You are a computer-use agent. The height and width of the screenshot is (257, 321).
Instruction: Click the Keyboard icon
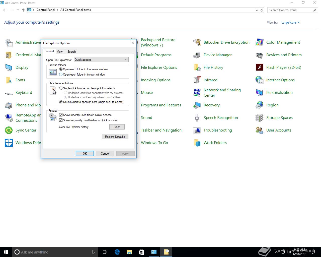pyautogui.click(x=9, y=93)
